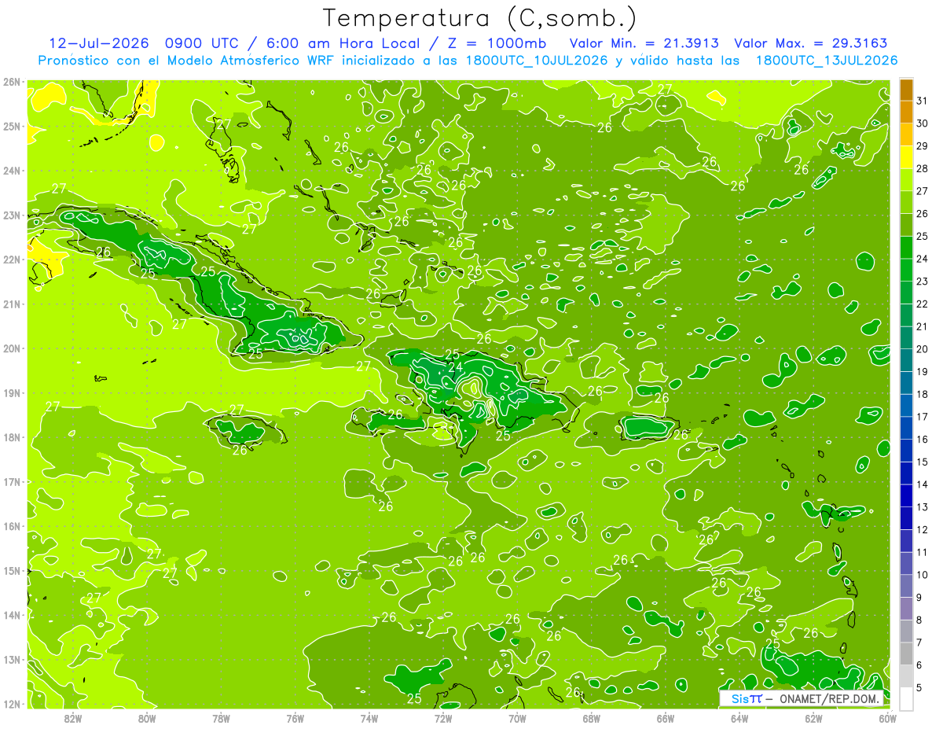
Task: Click the color bar's 23 label
Action: [922, 282]
